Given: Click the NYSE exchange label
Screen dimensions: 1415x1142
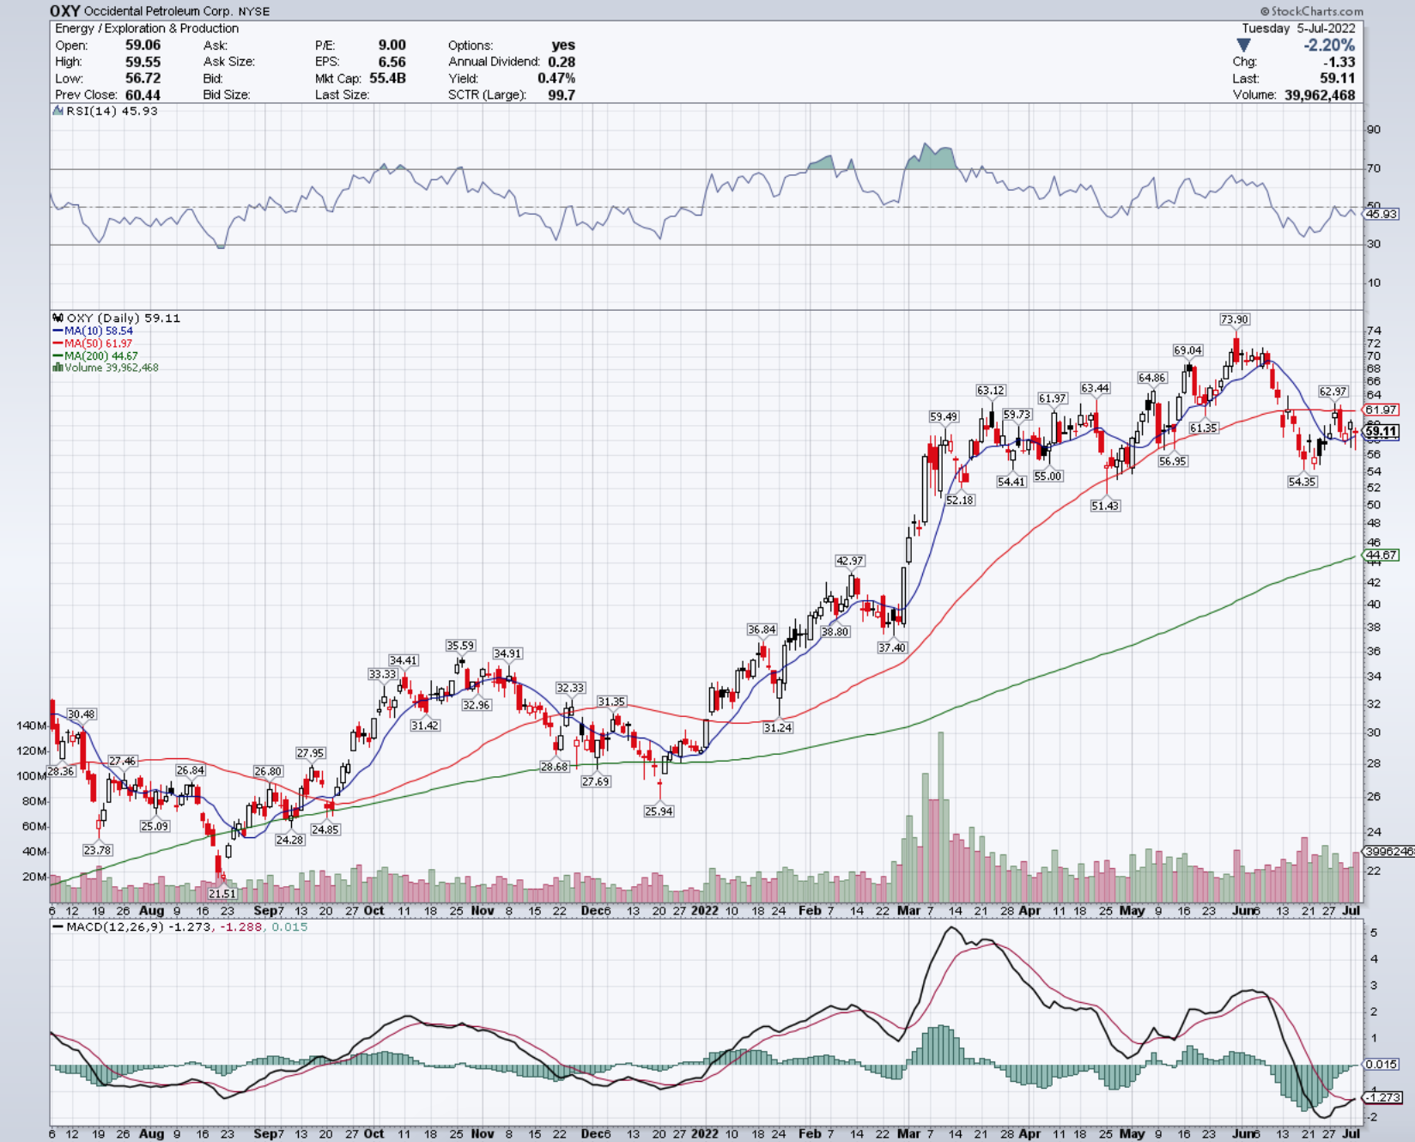Looking at the screenshot, I should click(x=252, y=11).
